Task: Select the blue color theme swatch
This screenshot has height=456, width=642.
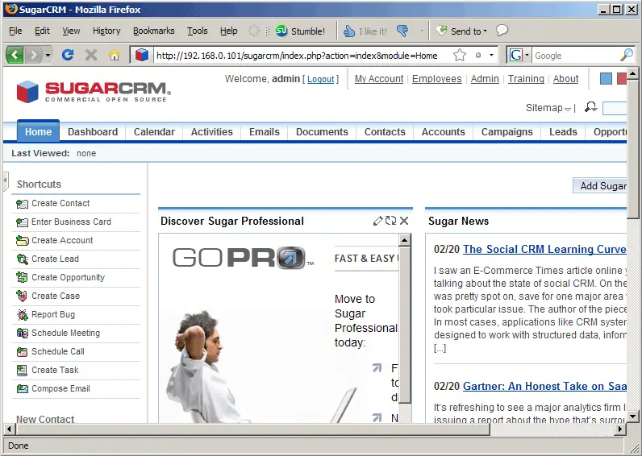Action: pos(606,78)
